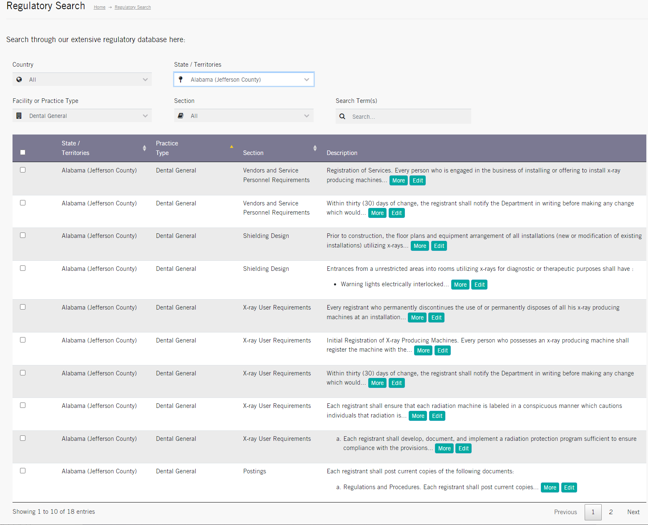Click the globe icon in Country field
Viewport: 648px width, 525px height.
pos(19,80)
